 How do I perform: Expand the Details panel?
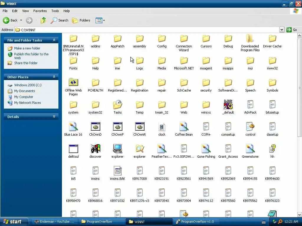54,117
